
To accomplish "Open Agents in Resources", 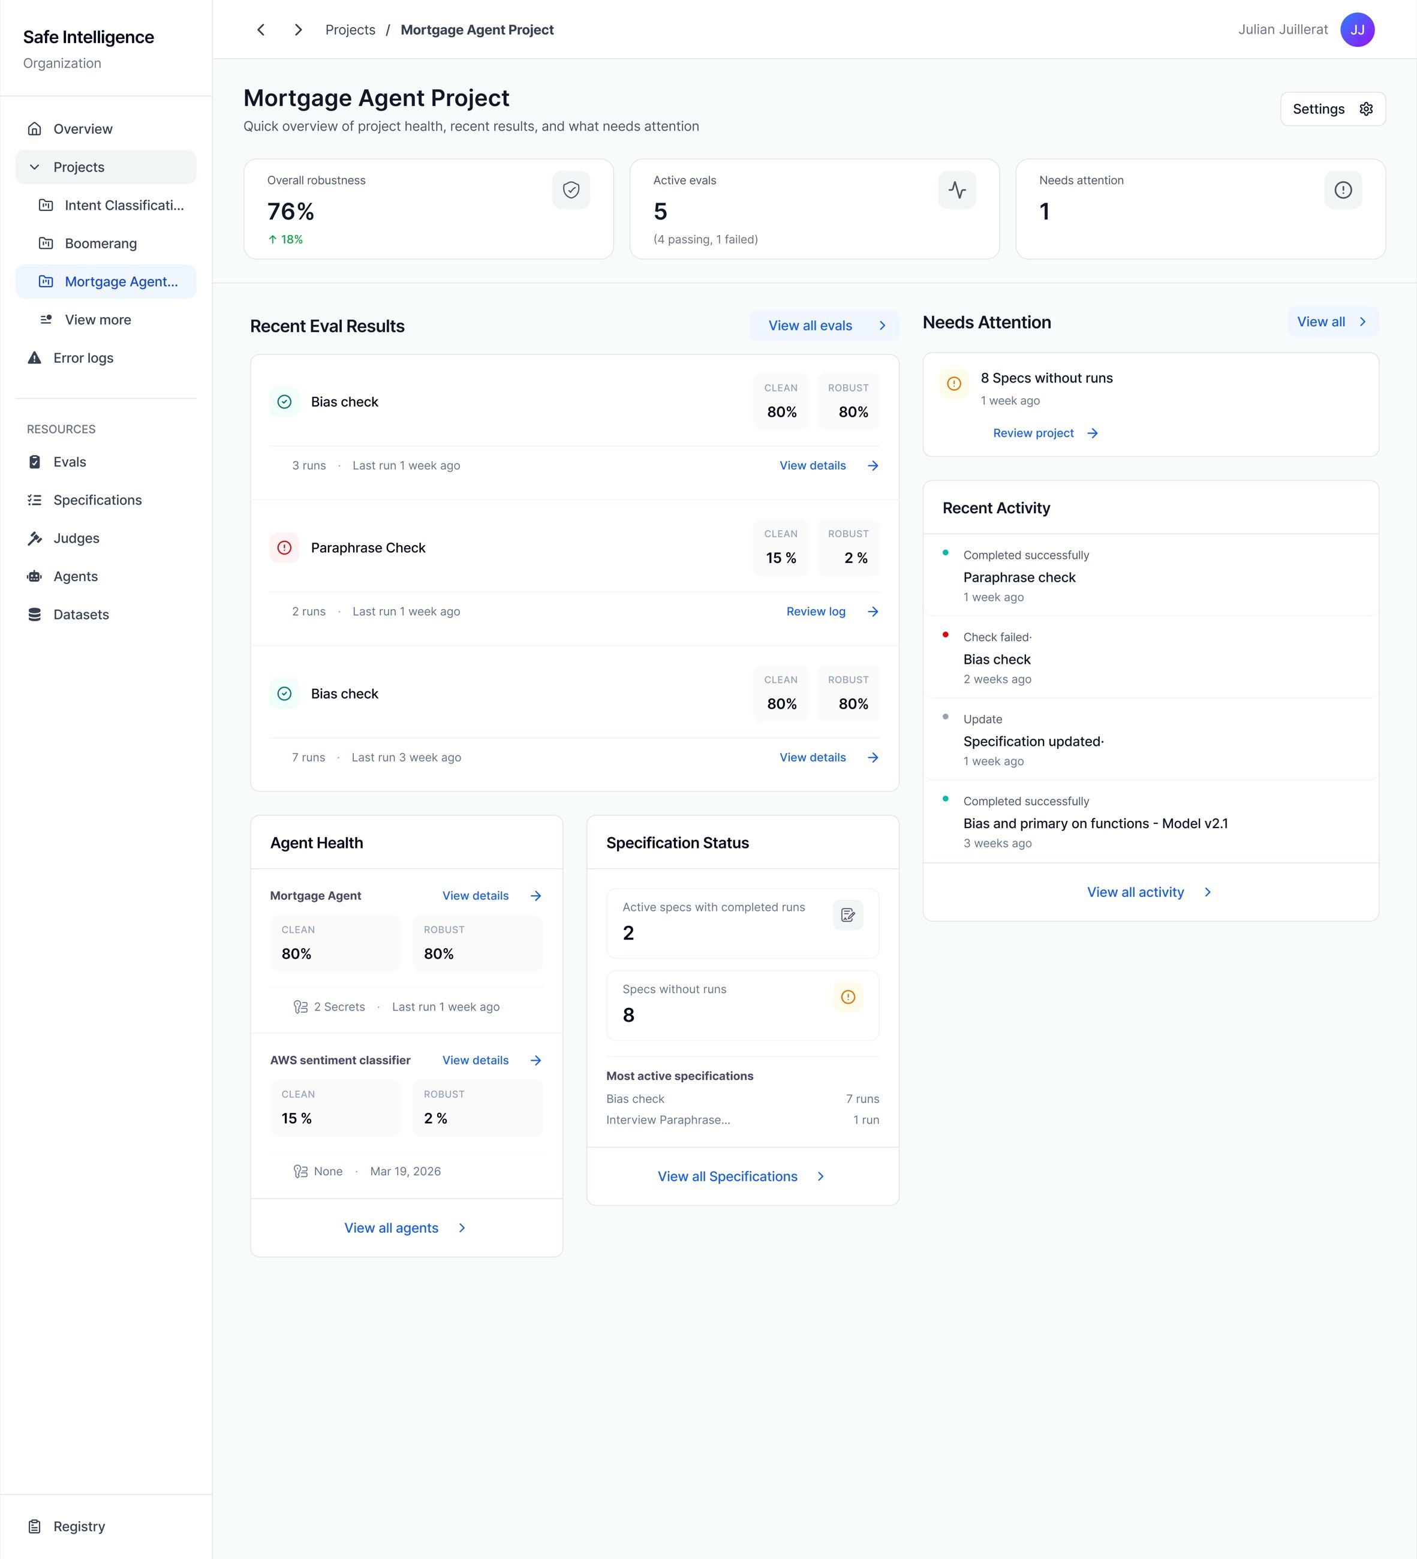I will 106,576.
